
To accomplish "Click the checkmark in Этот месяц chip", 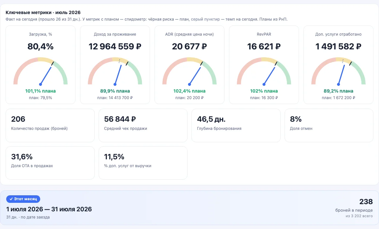I will 11,199.
